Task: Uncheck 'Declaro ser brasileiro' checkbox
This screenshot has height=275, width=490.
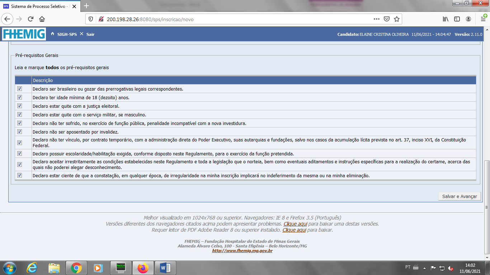Action: click(20, 89)
